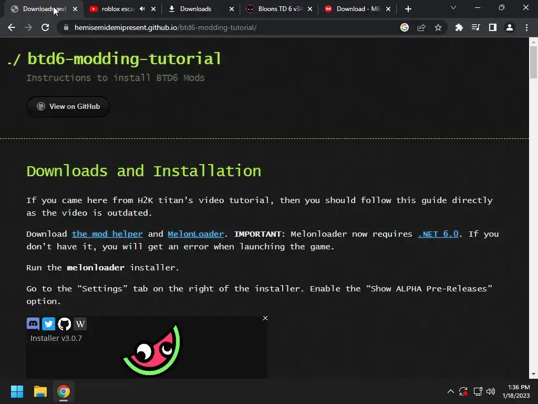Screen dimensions: 538x404
Task: Toggle the browser side panel
Action: (493, 27)
